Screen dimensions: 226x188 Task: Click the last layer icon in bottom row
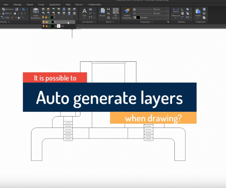(x=74, y=13)
